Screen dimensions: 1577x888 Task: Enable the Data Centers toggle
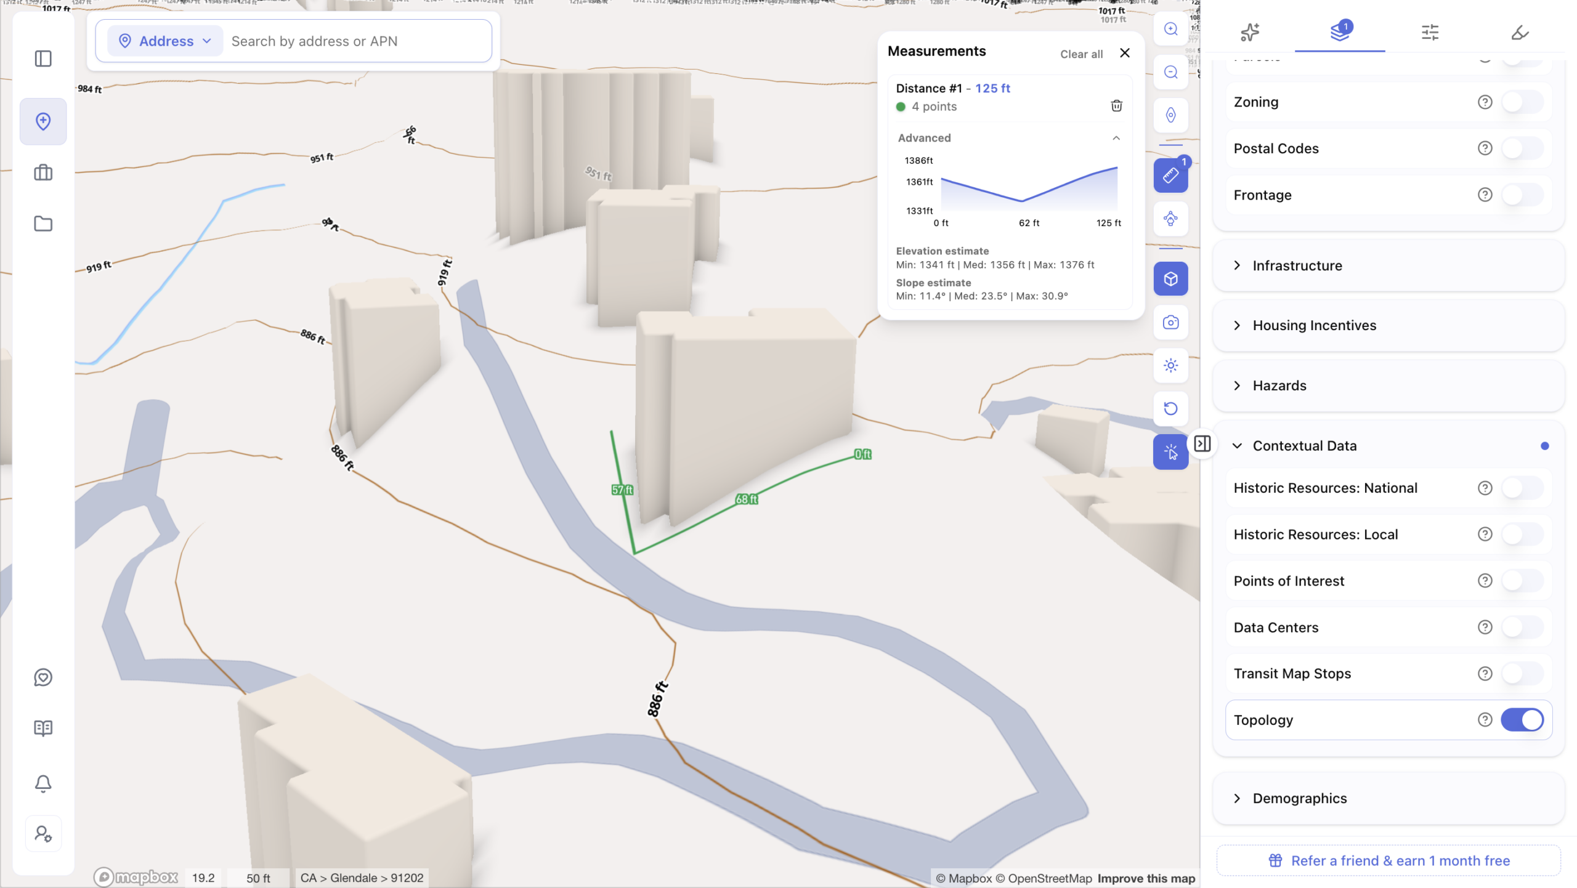[1522, 627]
